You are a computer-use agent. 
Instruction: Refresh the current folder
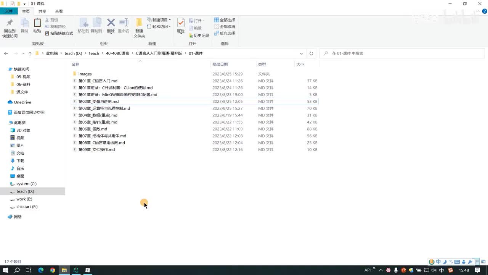[311, 53]
